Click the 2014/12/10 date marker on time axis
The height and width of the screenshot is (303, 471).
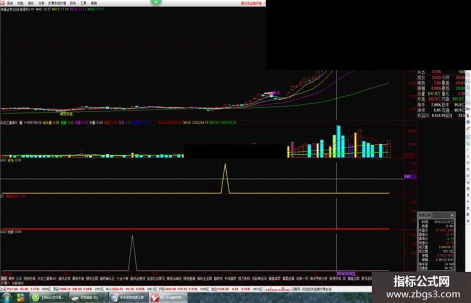tap(346, 274)
